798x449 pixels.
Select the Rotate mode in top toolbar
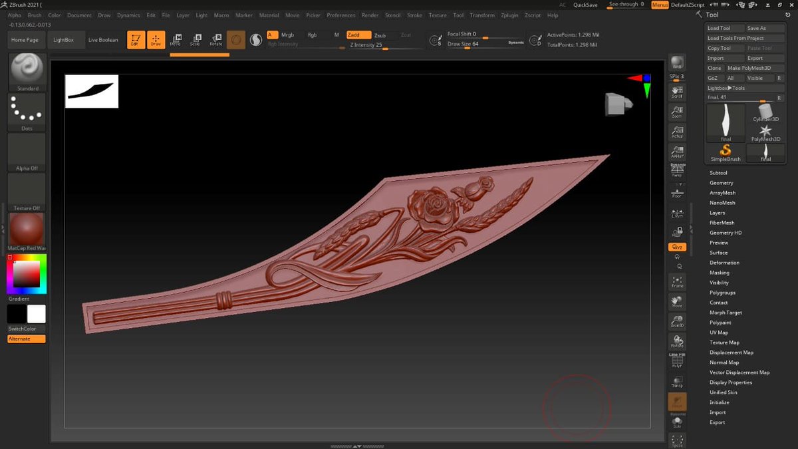coord(216,40)
